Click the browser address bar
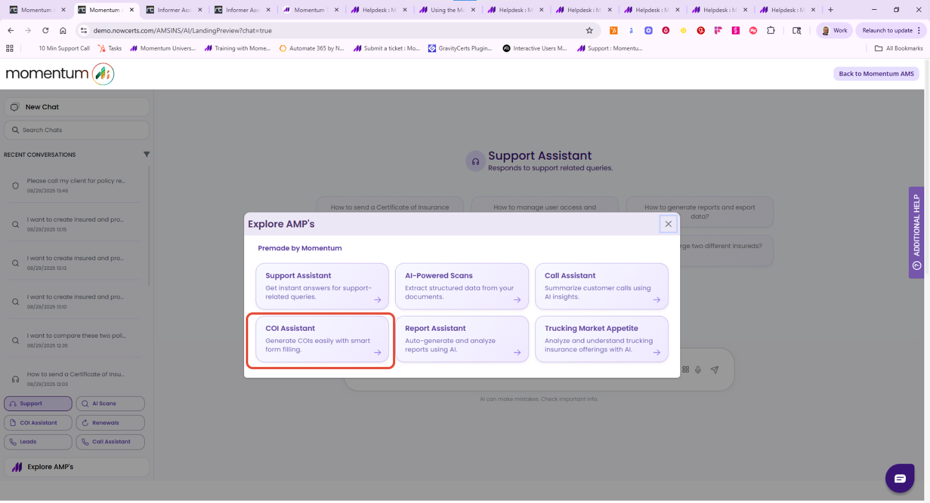This screenshot has width=930, height=503. (339, 30)
